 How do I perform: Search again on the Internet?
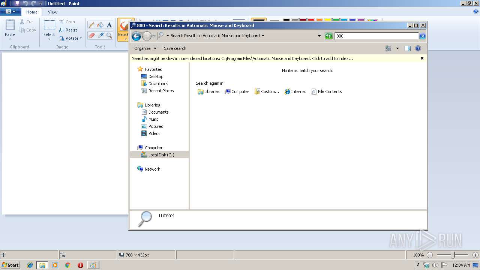click(x=295, y=91)
